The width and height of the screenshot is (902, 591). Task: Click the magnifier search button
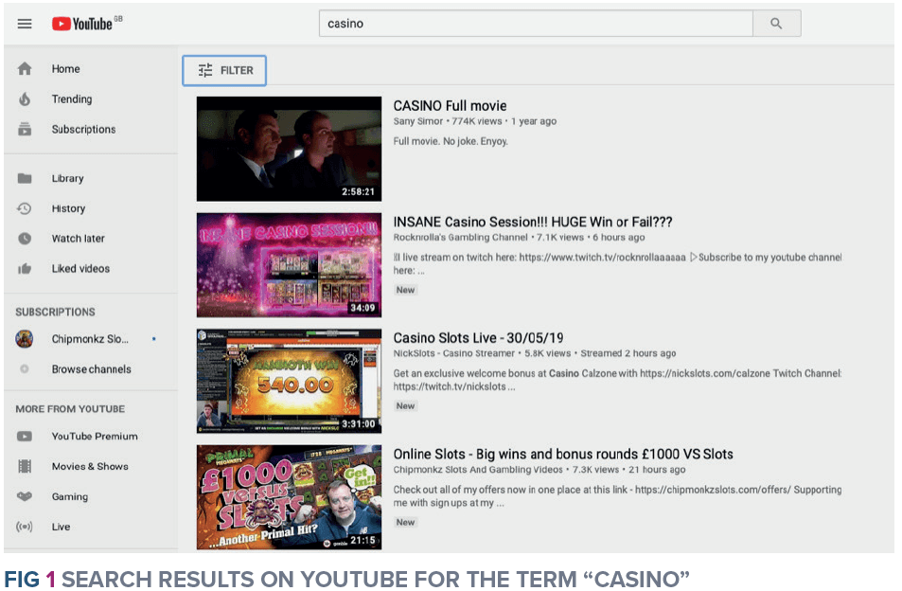pyautogui.click(x=776, y=24)
